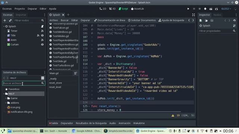Viewport: 239px width, 134px height.
Task: Open Depurar menu in top bar
Action: pos(32,9)
